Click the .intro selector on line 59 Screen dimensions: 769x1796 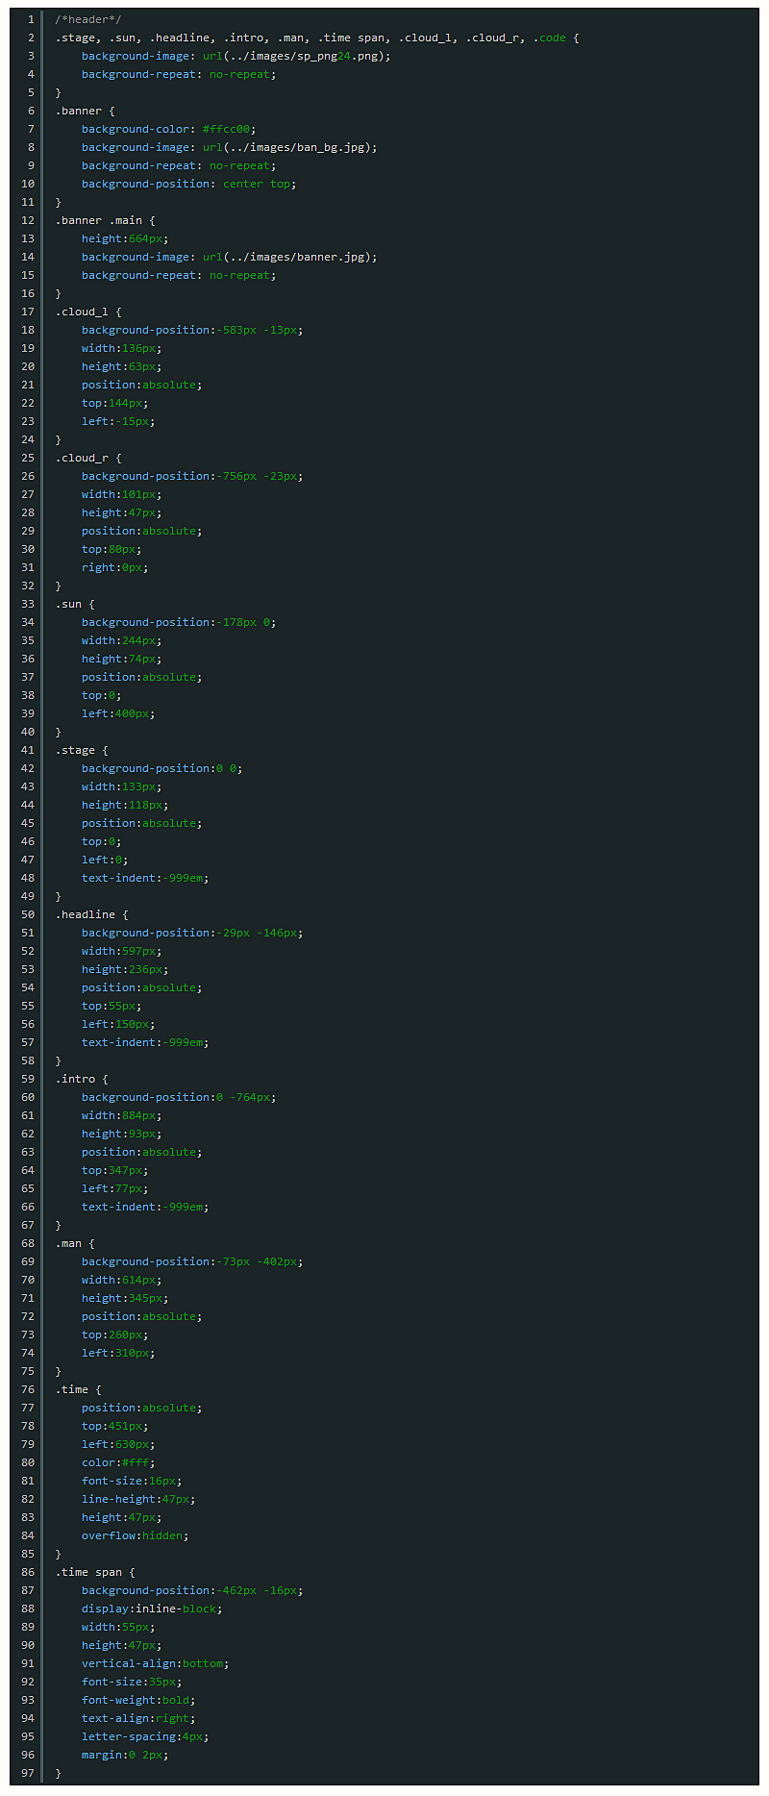[x=78, y=1079]
